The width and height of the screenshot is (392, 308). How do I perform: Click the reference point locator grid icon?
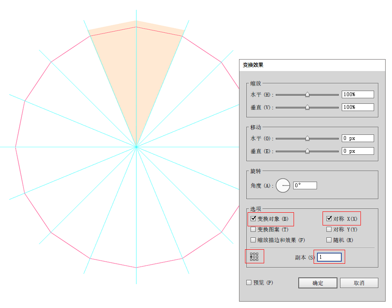(x=254, y=257)
